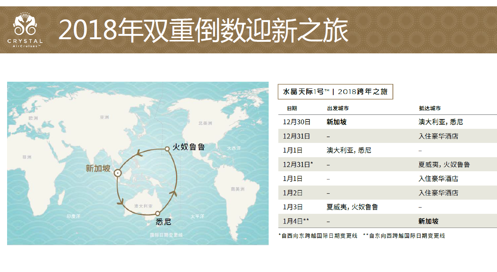Select the slide title 2018年双重倒数迎新之旅
This screenshot has height=272, width=497.
(x=203, y=30)
